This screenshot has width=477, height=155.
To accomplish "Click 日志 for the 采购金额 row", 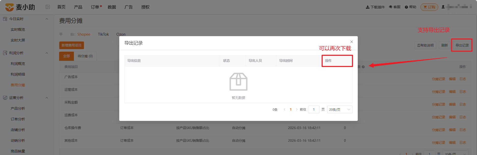I will click(463, 104).
